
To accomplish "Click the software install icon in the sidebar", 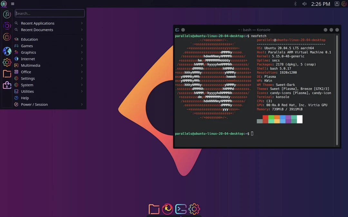I will [6, 85].
